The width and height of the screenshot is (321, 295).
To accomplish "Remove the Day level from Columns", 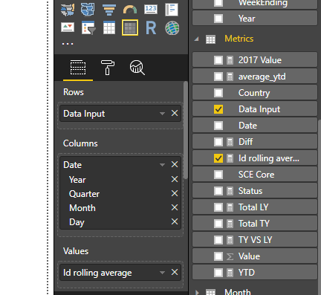I will point(175,221).
